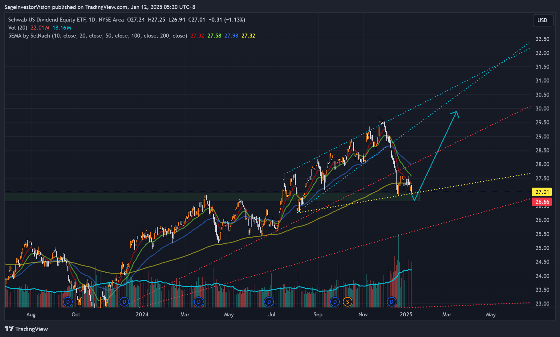
Task: Click the USD currency button
Action: [x=542, y=20]
